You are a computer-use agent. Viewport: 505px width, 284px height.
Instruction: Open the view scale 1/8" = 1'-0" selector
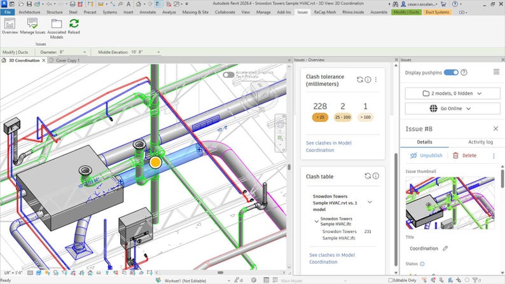click(x=13, y=273)
